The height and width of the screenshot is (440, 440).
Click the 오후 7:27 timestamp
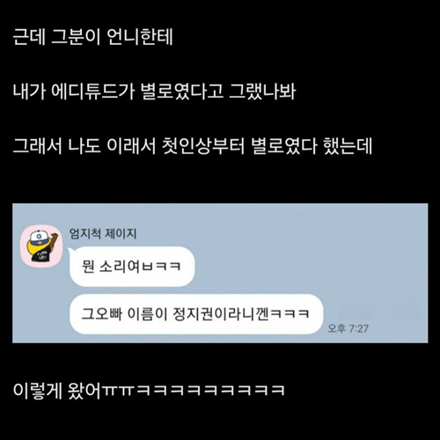click(348, 328)
